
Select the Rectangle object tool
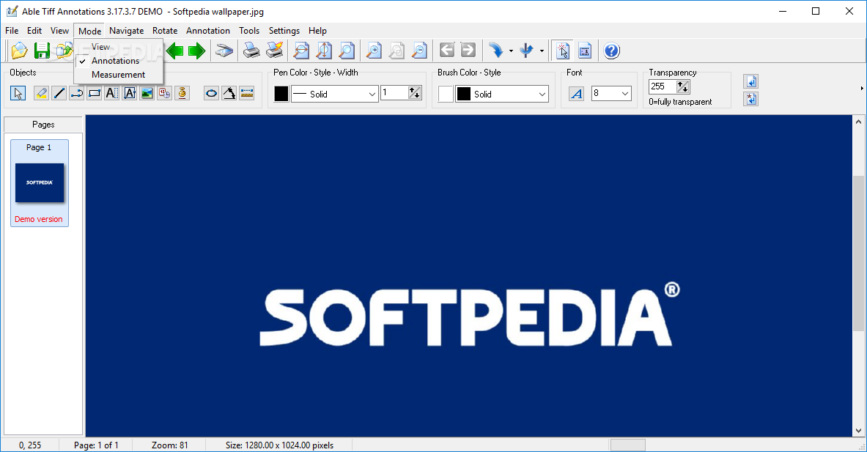pyautogui.click(x=94, y=93)
